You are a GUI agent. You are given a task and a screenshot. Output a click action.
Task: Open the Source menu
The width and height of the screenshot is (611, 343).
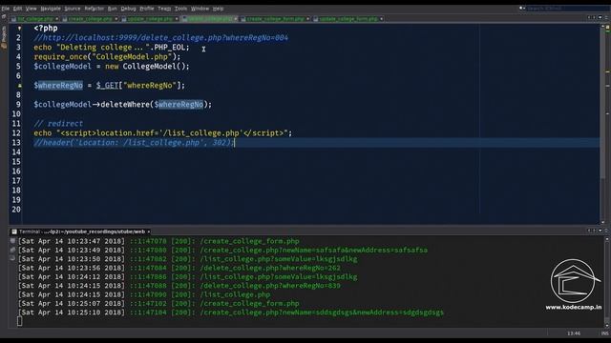73,9
